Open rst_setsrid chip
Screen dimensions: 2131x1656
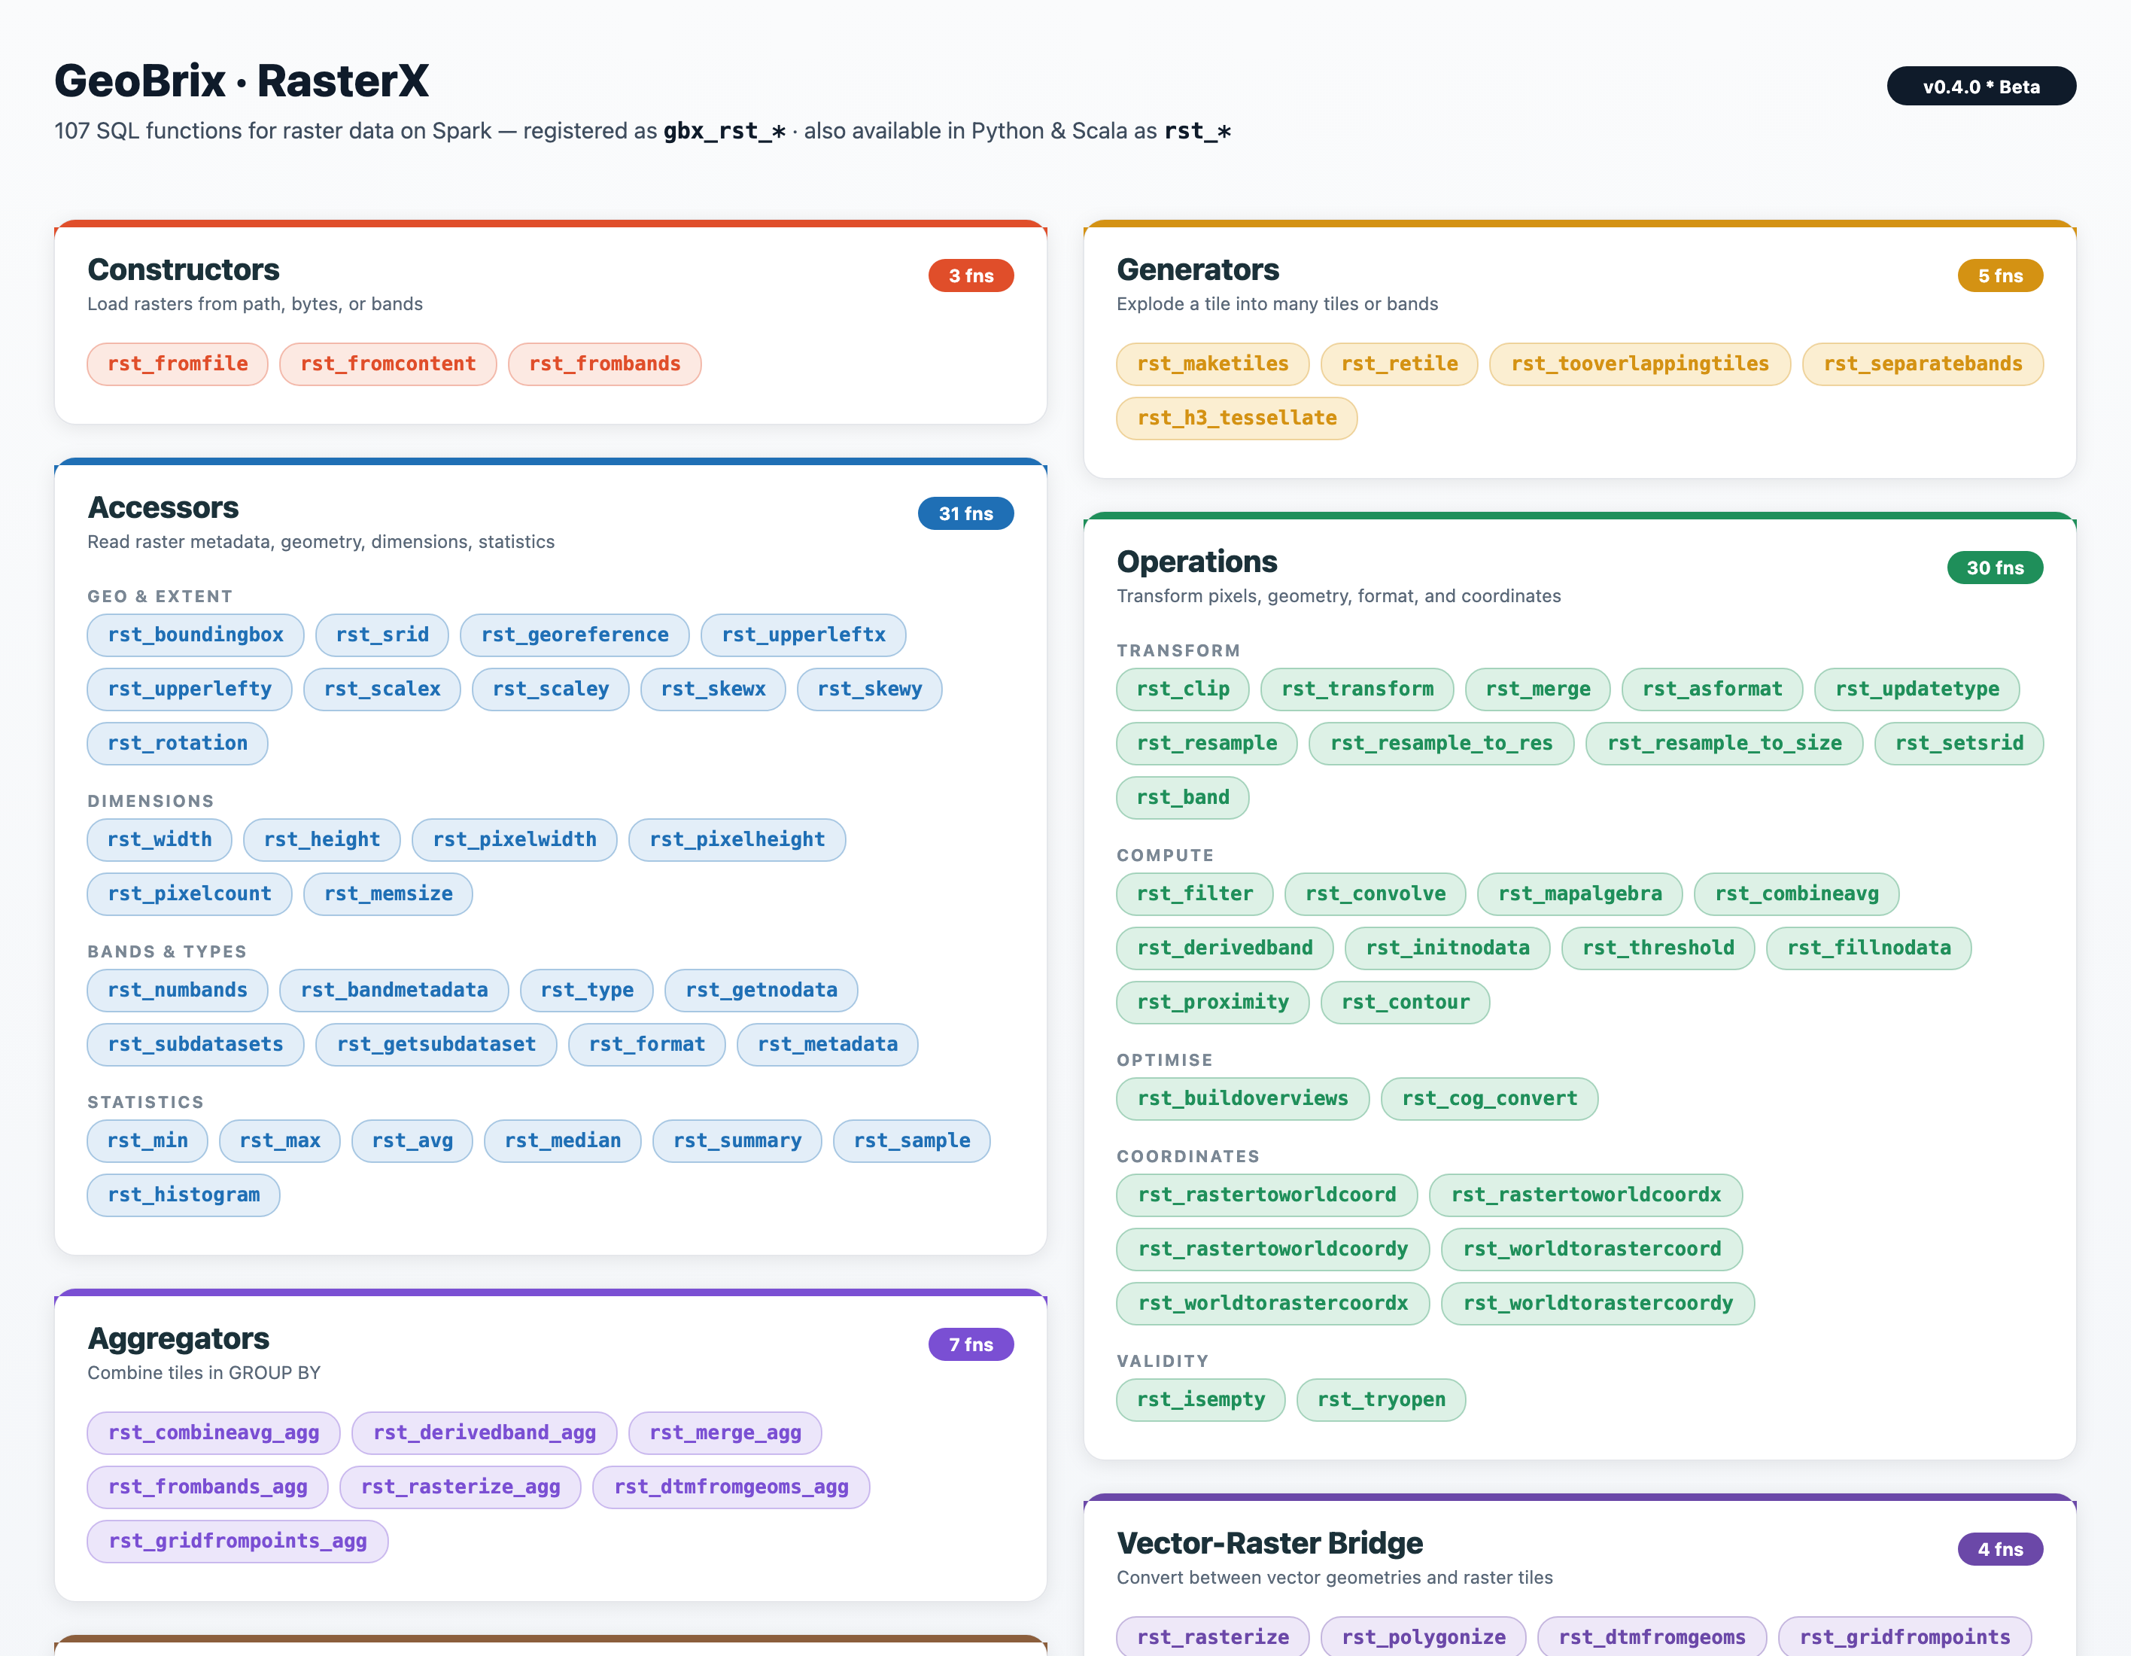1959,744
